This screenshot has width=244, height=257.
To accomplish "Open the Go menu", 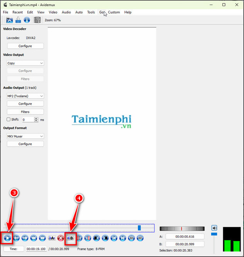I will coord(101,12).
